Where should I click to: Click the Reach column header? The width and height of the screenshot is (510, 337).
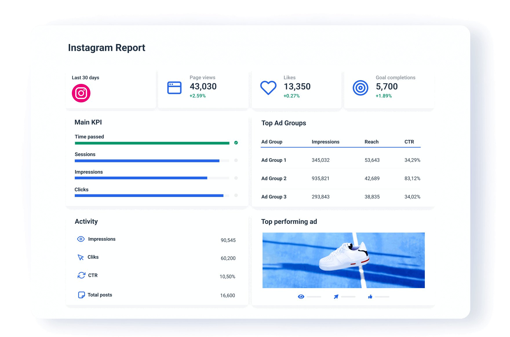click(x=372, y=142)
